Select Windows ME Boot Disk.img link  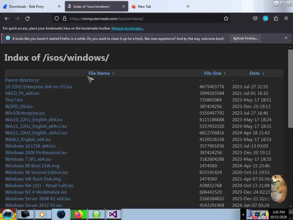tap(33, 179)
